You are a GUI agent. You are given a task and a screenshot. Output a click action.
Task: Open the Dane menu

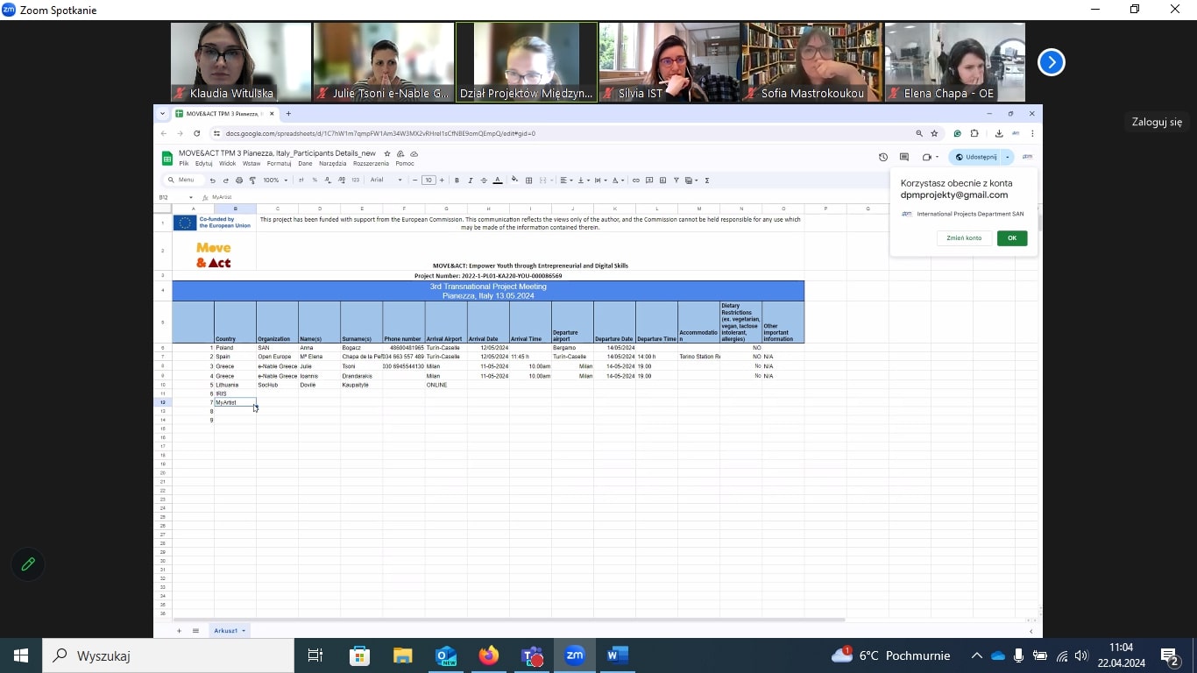(305, 164)
